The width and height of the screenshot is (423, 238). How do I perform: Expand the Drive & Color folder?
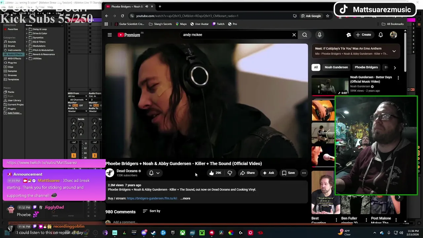[27, 33]
